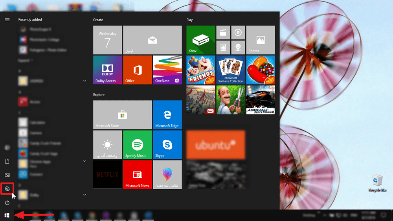Open the Ubuntu tile

click(x=216, y=145)
